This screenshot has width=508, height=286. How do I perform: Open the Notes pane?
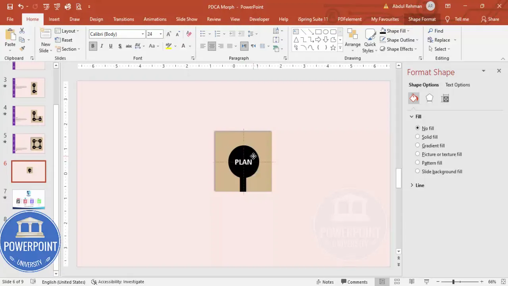pos(325,282)
